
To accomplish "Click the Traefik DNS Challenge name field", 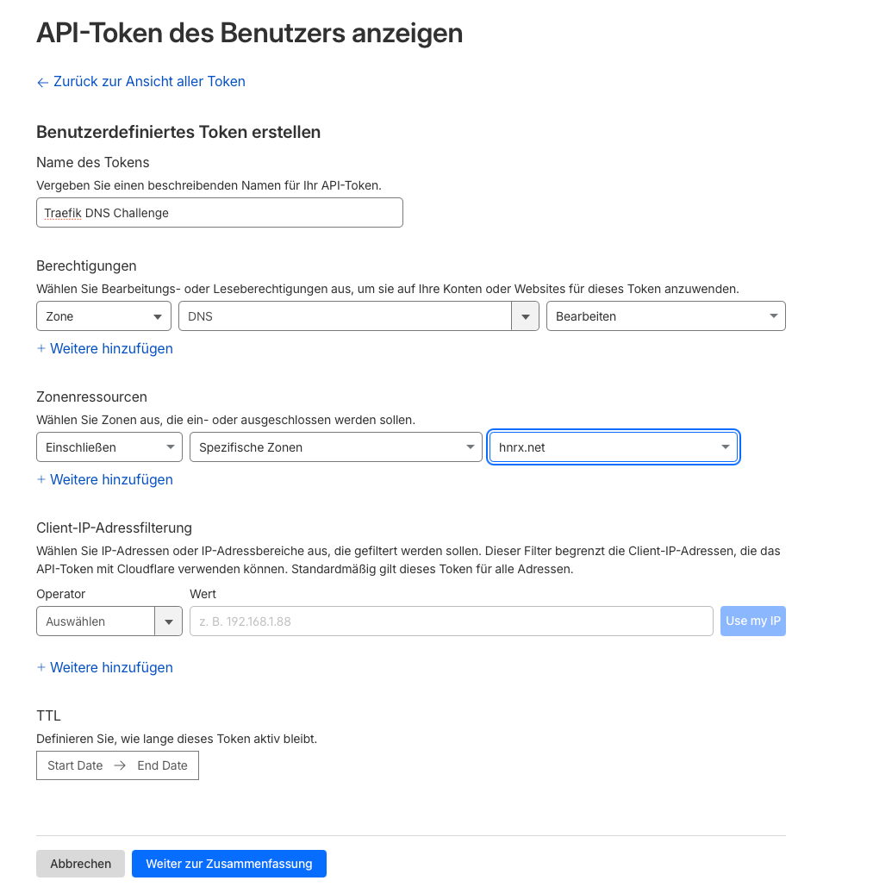I will pyautogui.click(x=219, y=213).
